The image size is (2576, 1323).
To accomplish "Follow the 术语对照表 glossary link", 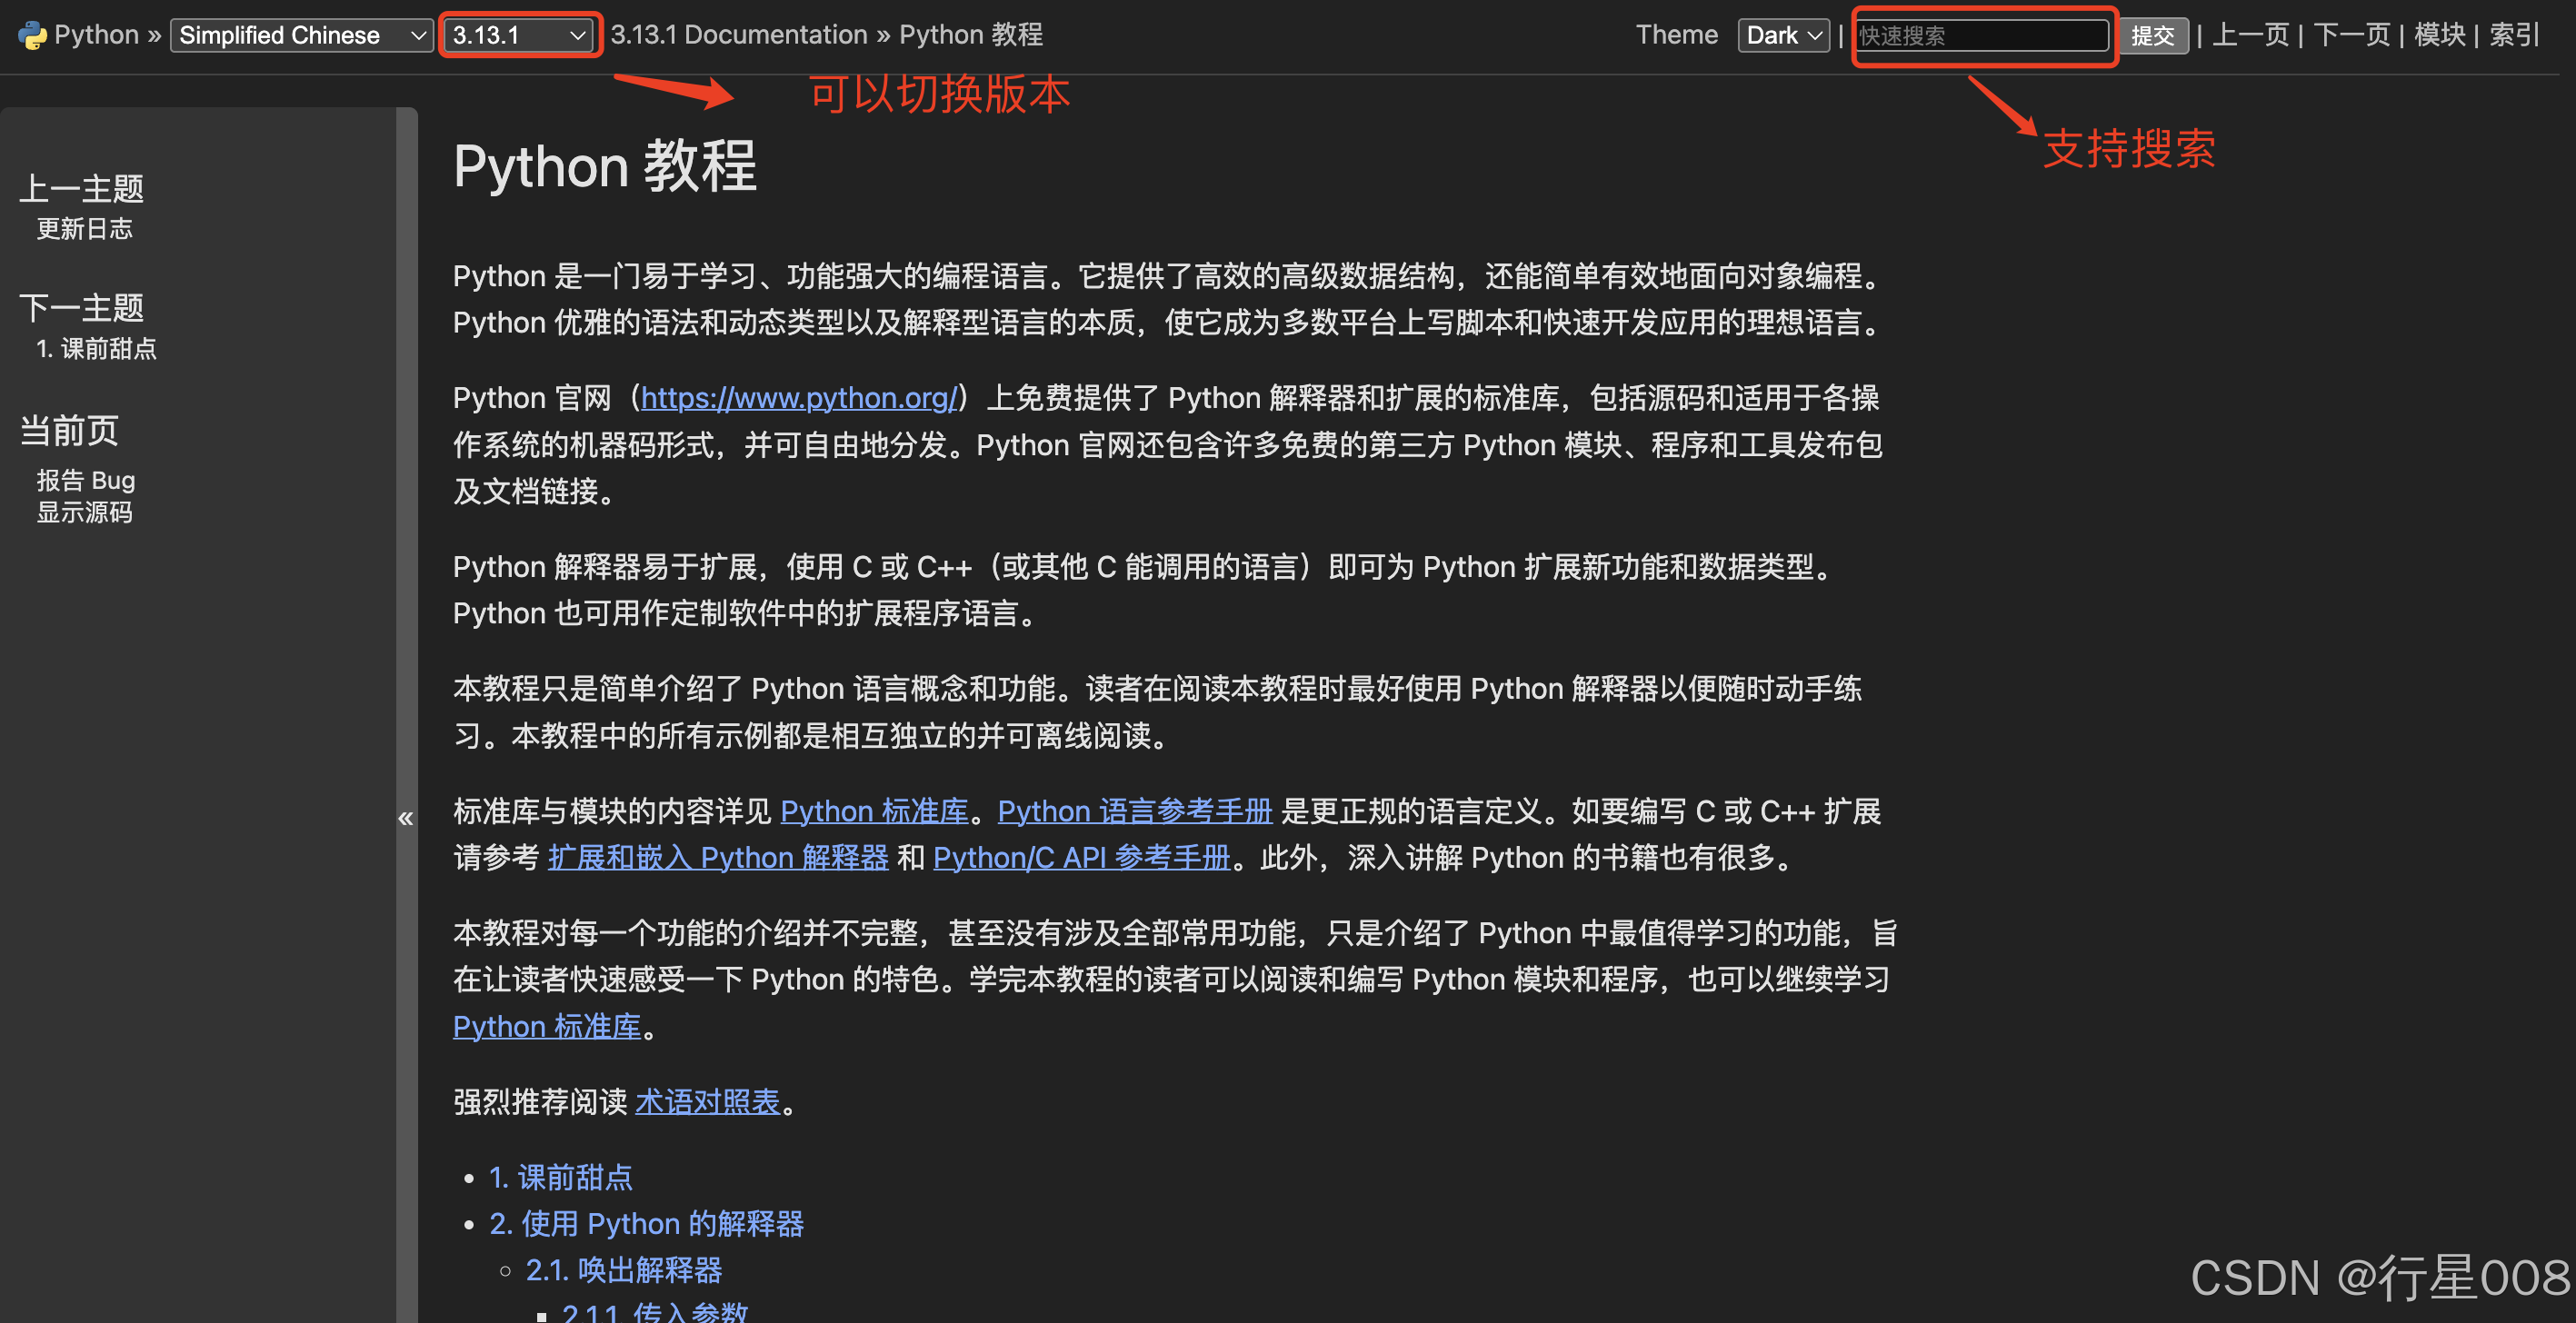I will tap(707, 1102).
